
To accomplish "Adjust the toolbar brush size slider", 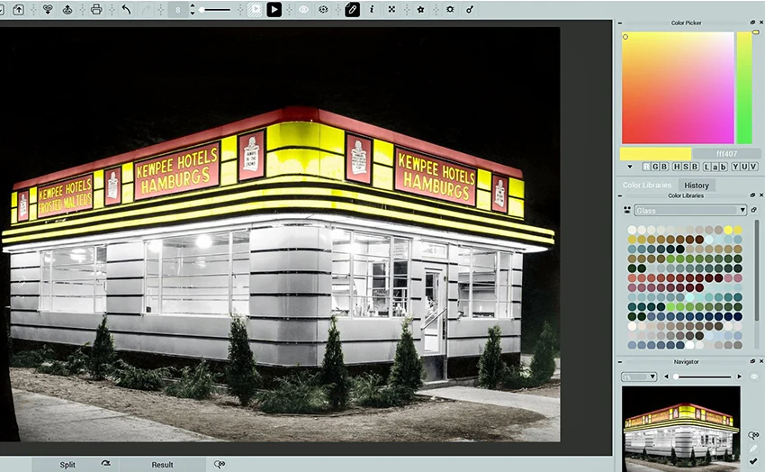I will [x=215, y=9].
